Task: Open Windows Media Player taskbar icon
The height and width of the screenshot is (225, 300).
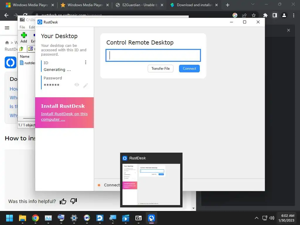Action: [87, 218]
